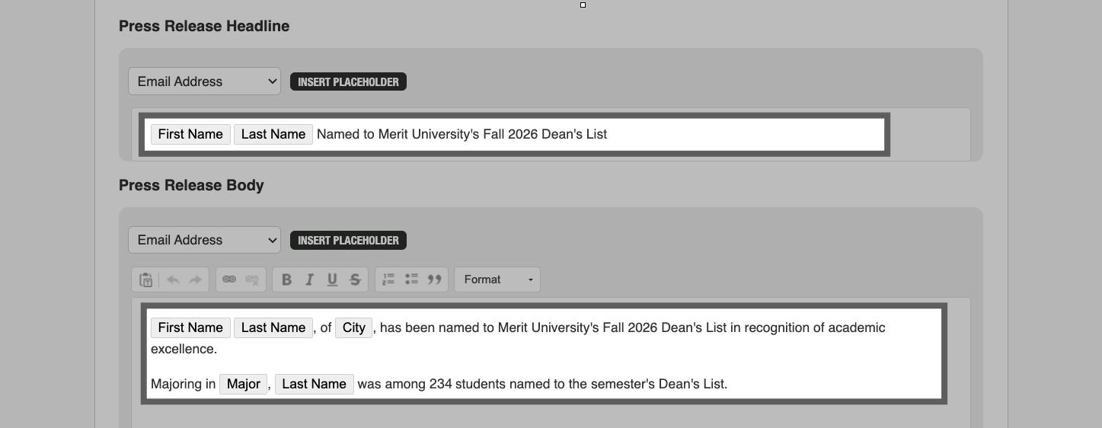
Task: Open the body Email Address placeholder dropdown
Action: click(x=204, y=240)
